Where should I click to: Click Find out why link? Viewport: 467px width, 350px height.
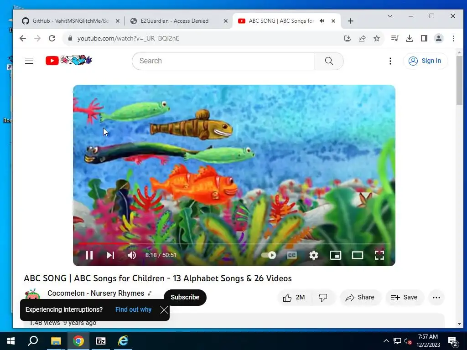point(134,309)
